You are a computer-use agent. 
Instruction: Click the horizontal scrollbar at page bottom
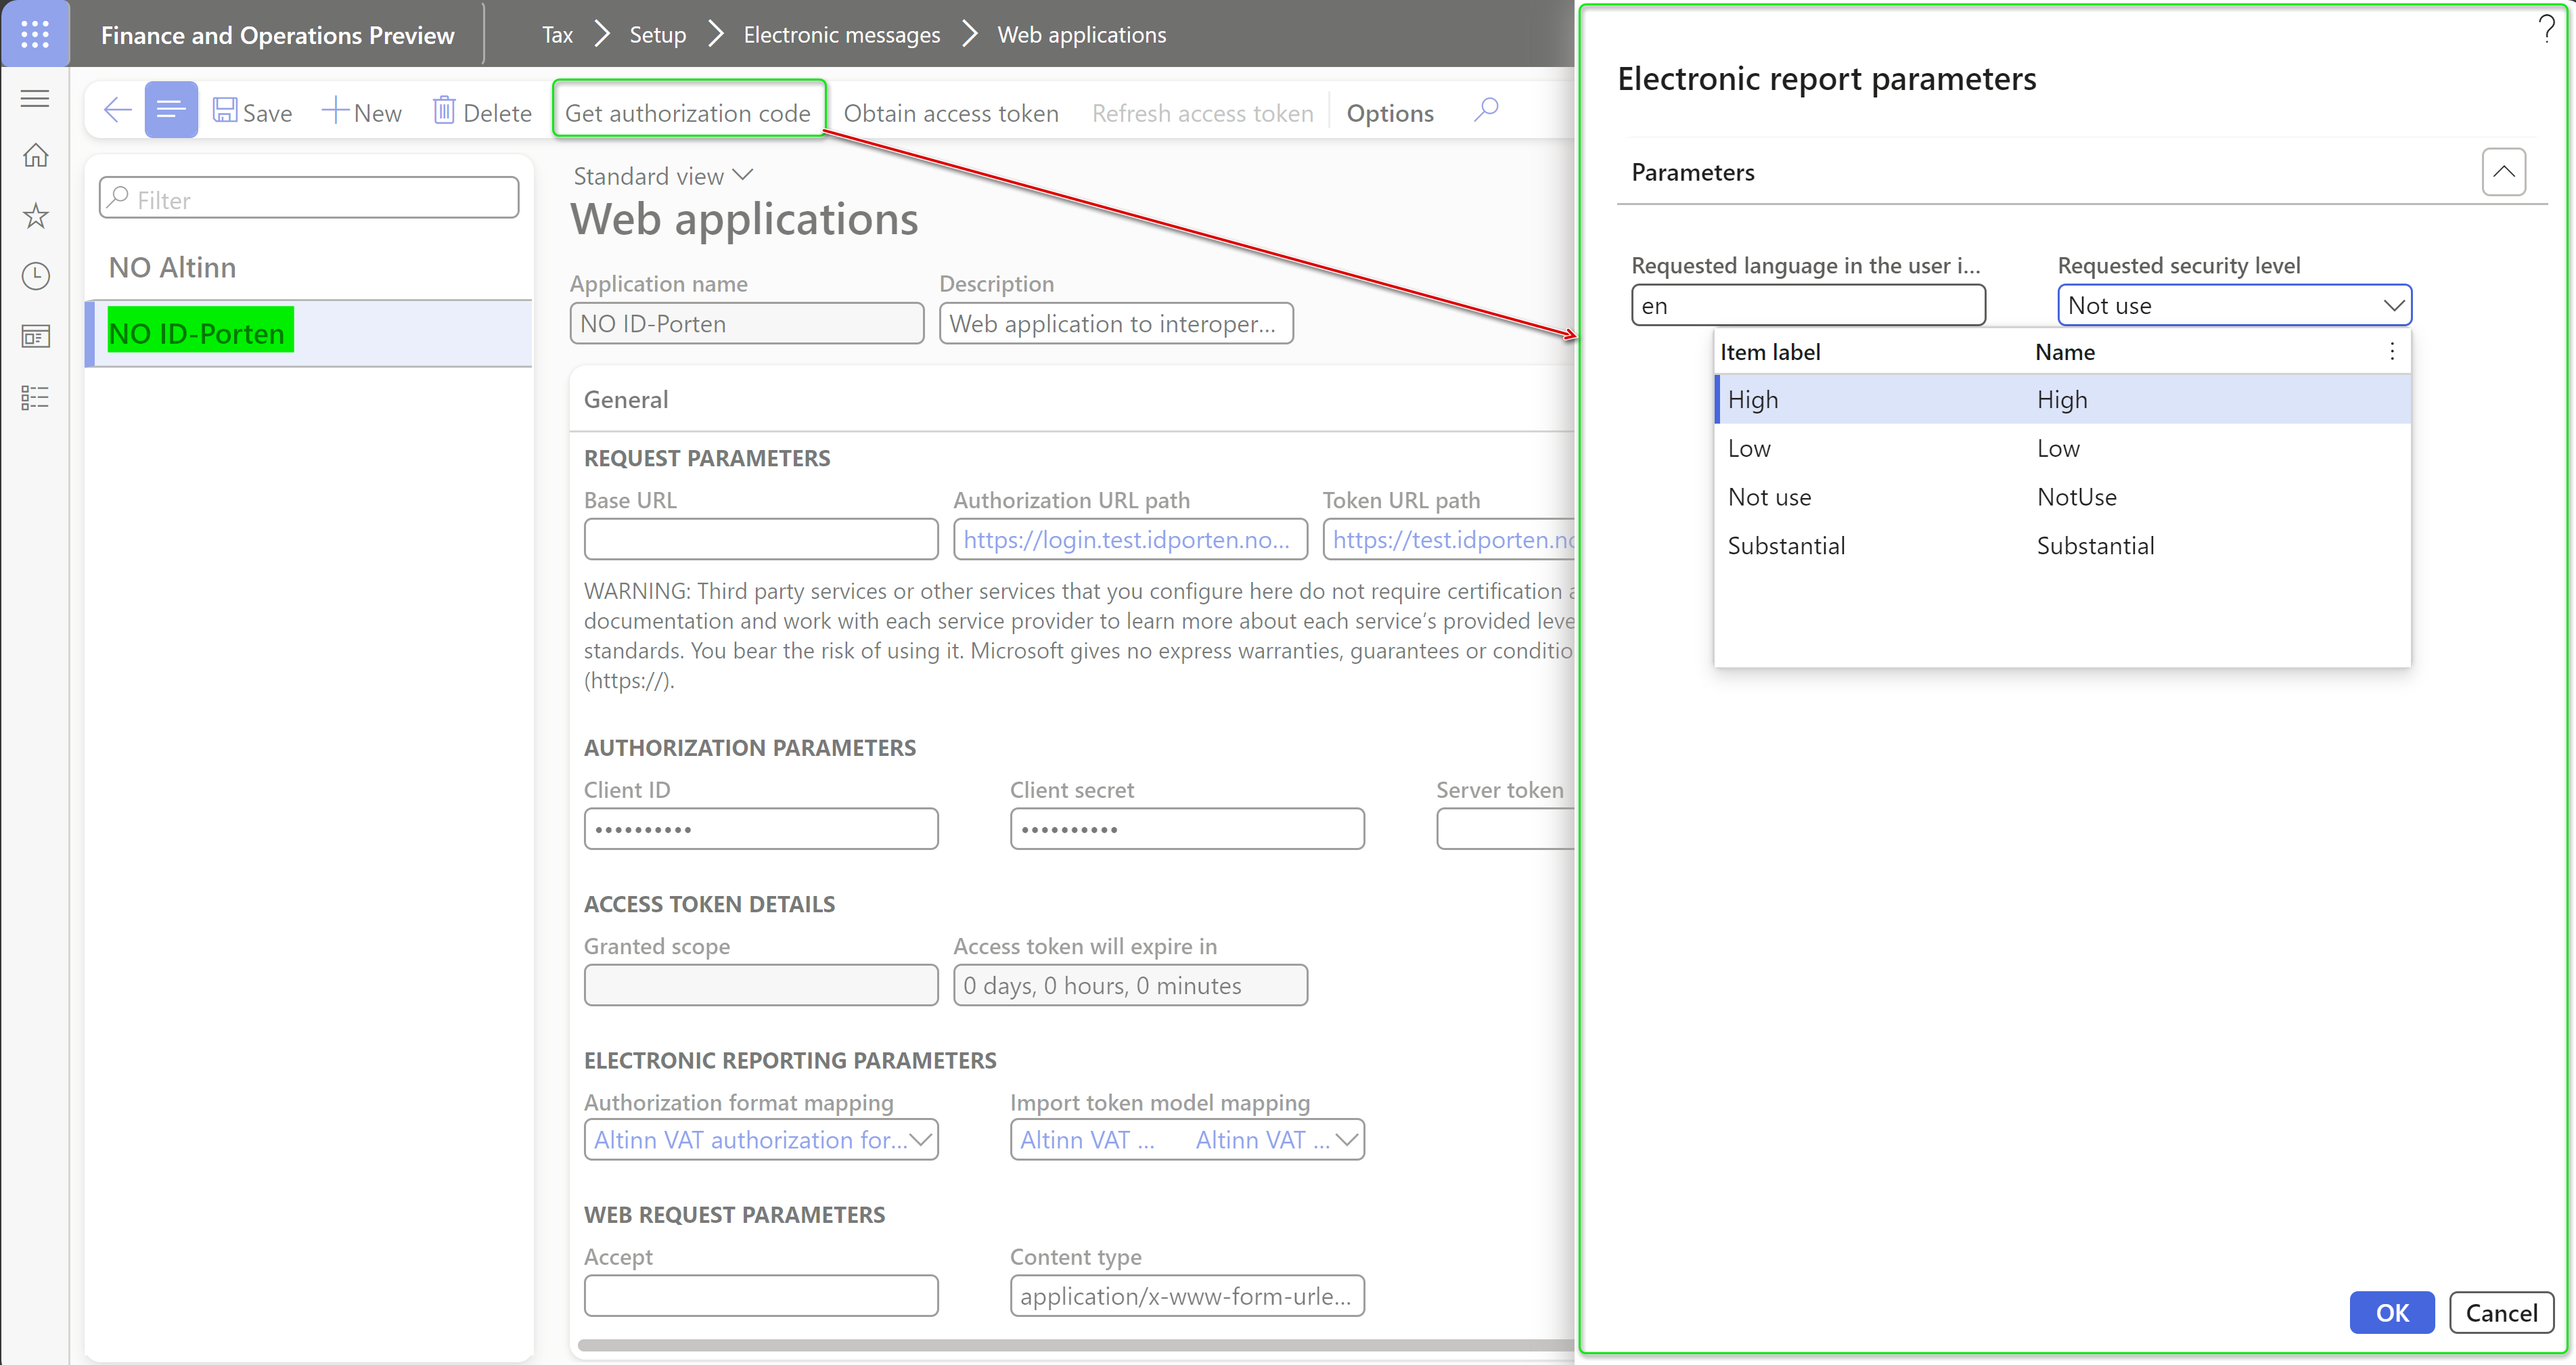1076,1345
